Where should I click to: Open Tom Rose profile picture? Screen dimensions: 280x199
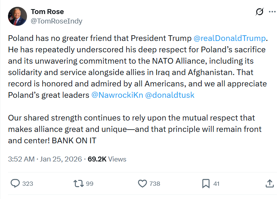[17, 16]
